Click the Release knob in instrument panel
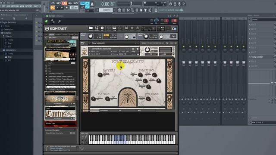Screen dimensions: 276x155 148,99
